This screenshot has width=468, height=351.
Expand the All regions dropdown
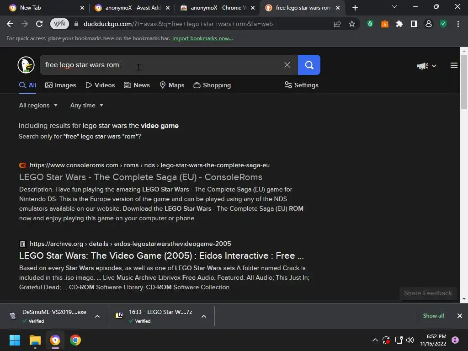(38, 106)
